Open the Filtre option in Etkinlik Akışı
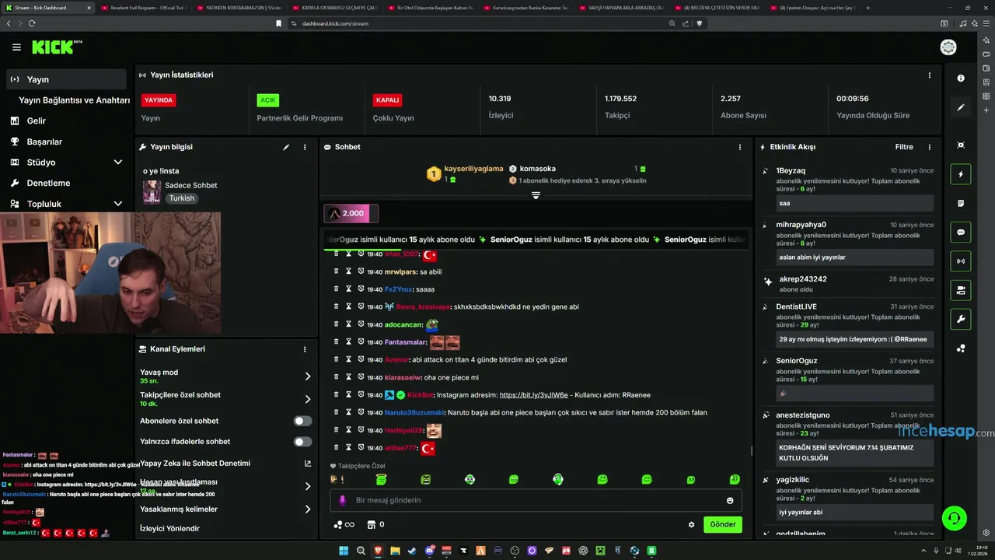Screen dimensions: 995x560 click(904, 147)
